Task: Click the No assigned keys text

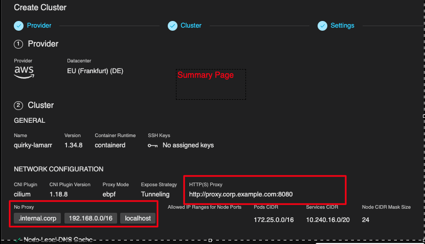Action: pos(188,145)
